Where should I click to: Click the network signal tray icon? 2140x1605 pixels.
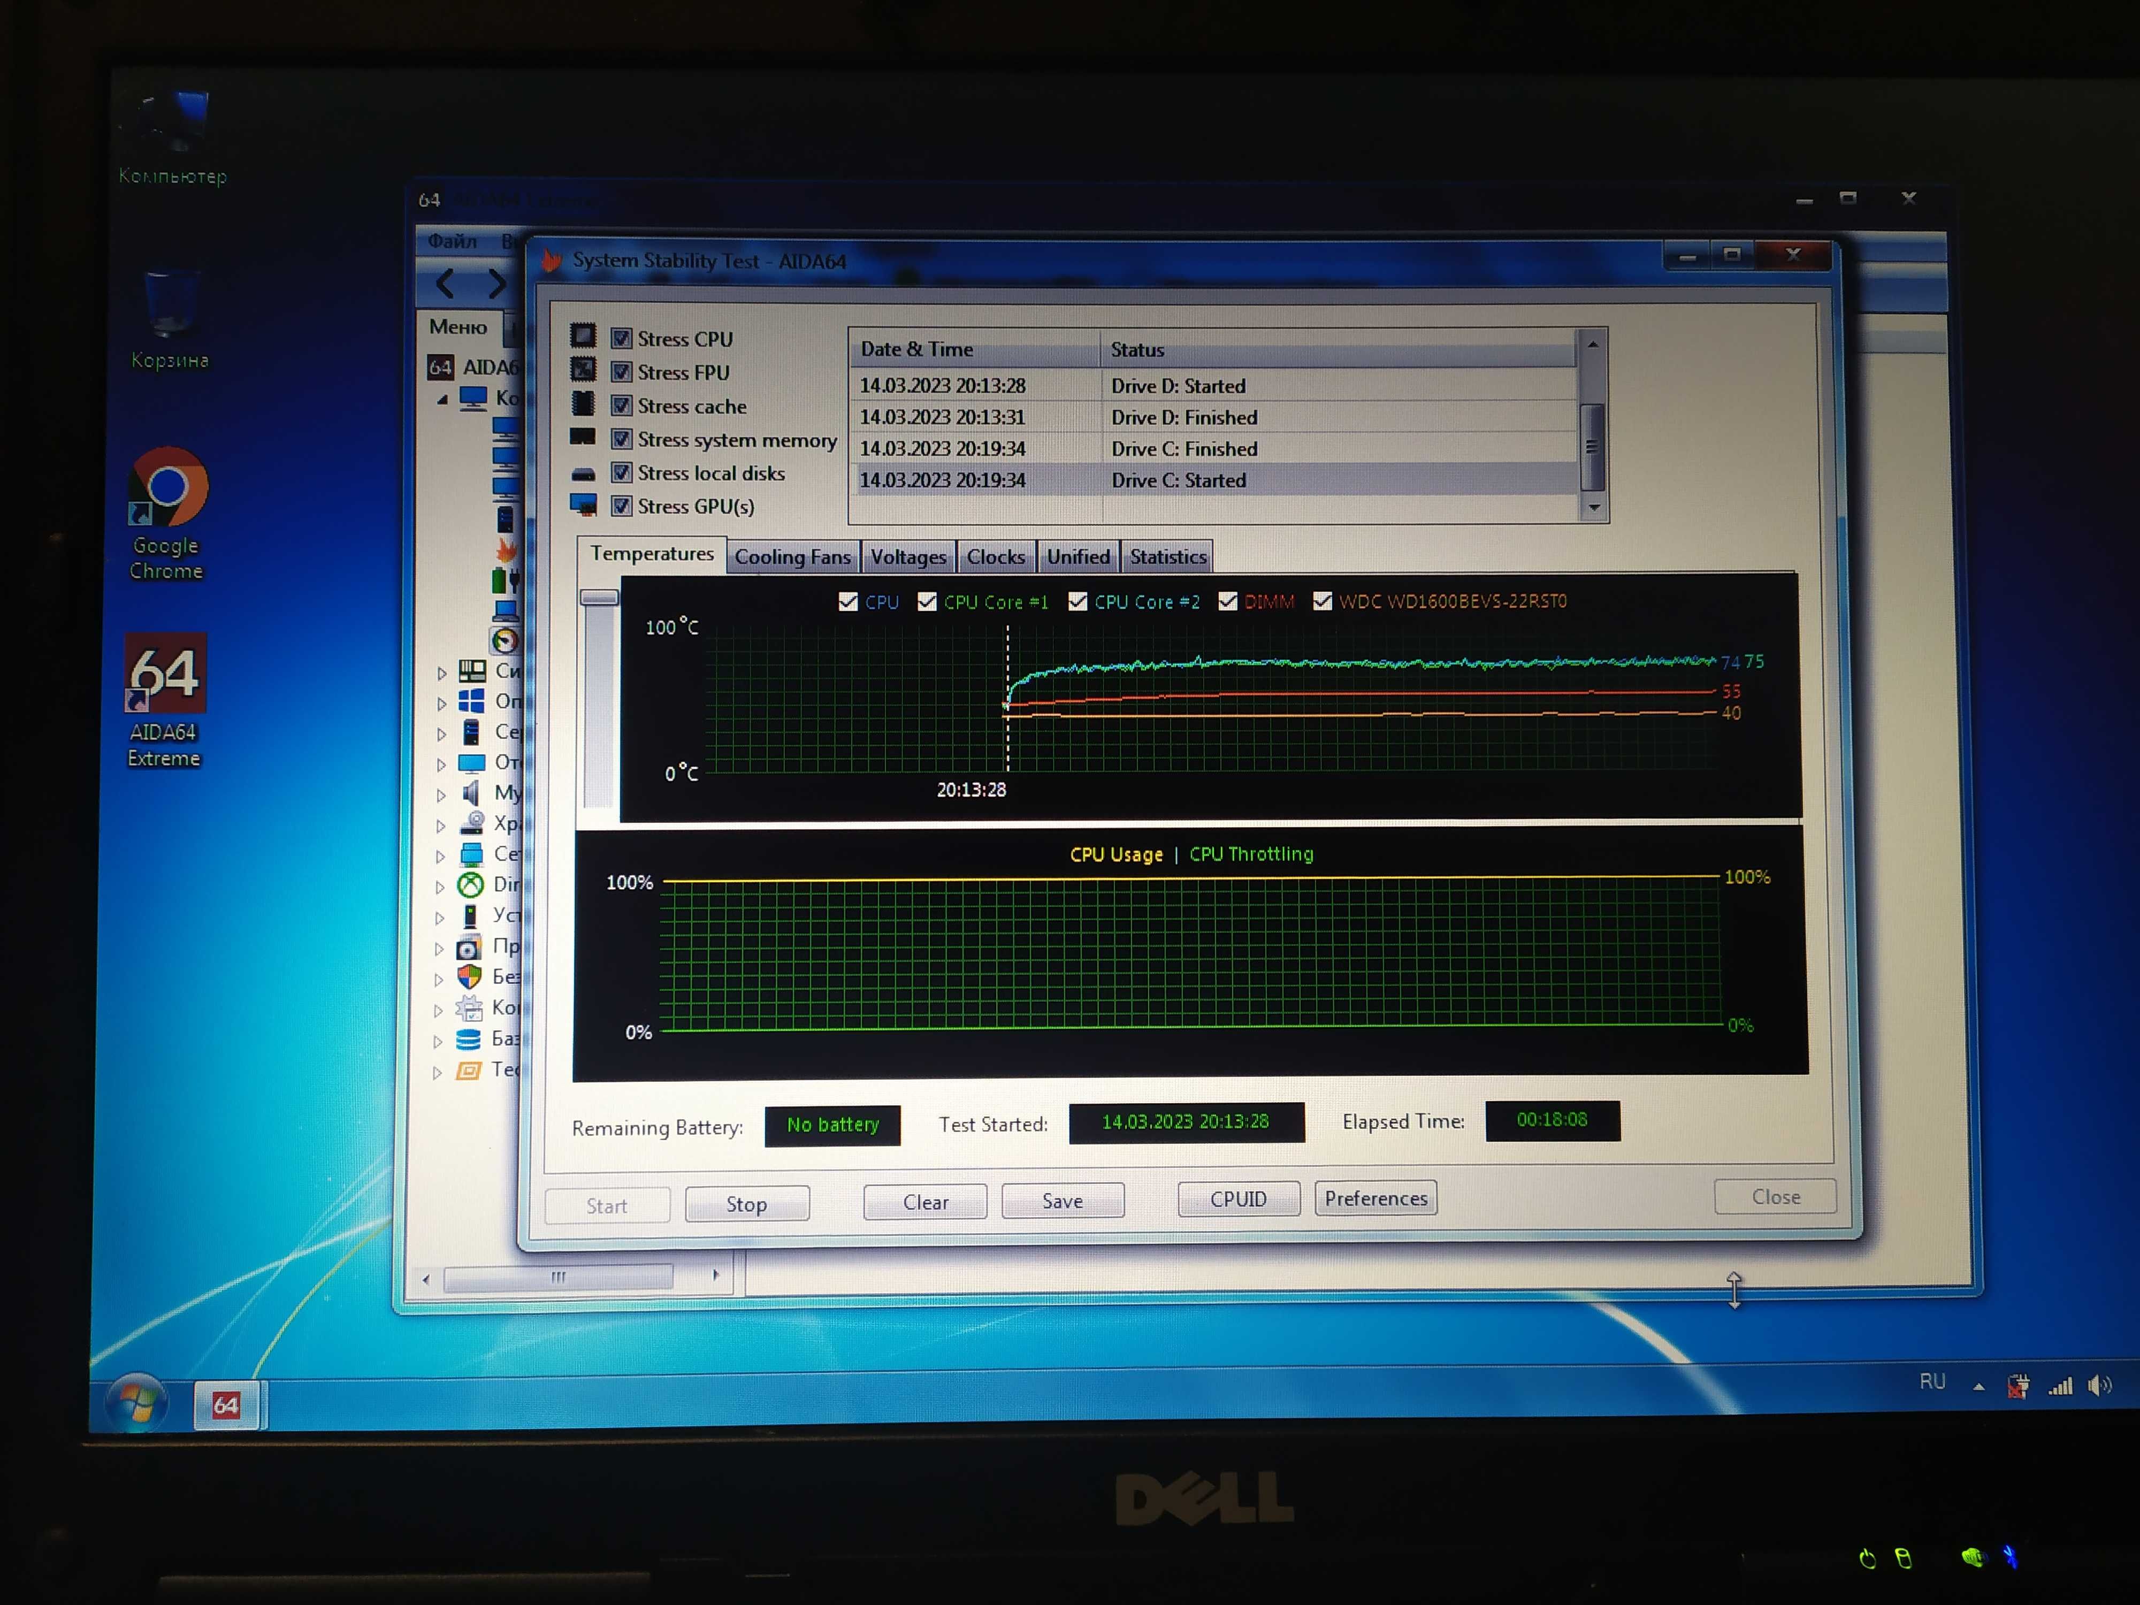click(x=2060, y=1386)
